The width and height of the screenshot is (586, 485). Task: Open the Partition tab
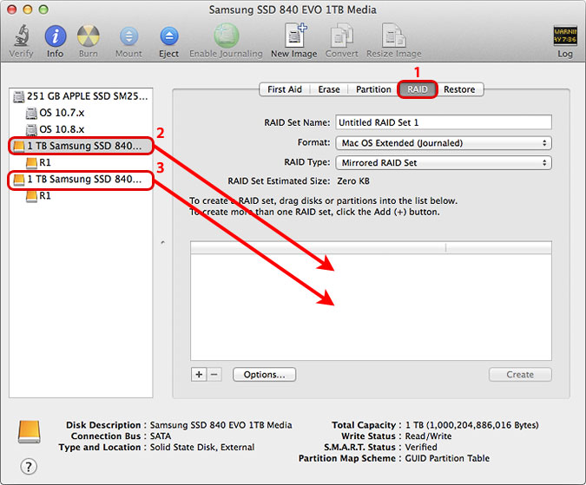[373, 89]
